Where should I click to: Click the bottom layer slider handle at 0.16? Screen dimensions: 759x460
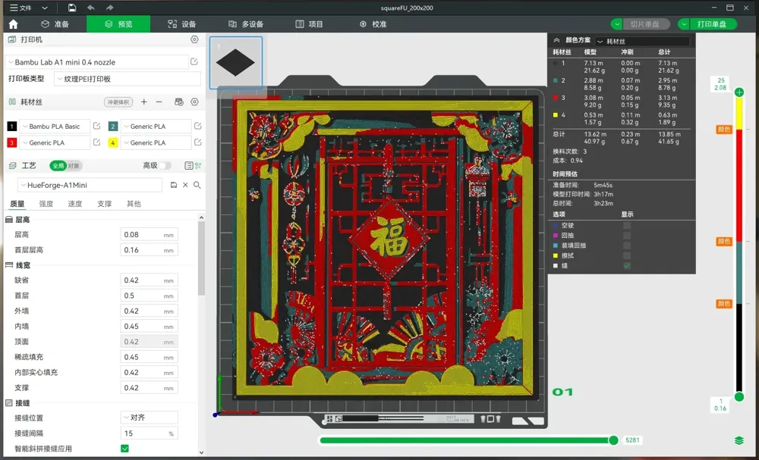pos(739,396)
